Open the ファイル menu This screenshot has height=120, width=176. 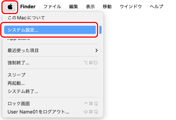coord(52,7)
